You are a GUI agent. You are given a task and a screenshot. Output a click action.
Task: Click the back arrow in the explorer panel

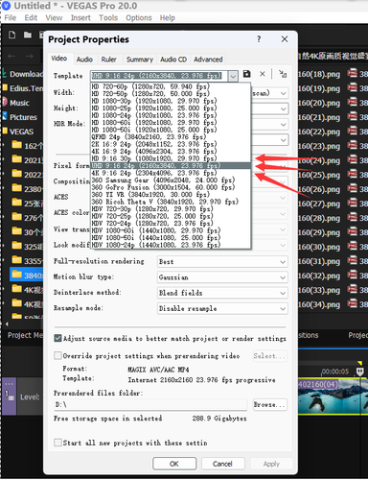point(11,57)
